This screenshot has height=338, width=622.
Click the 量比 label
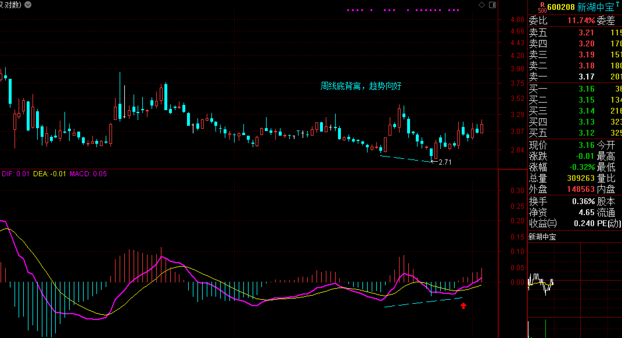(606, 179)
